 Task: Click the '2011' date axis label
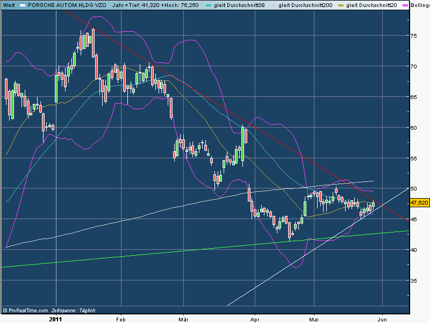click(56, 319)
